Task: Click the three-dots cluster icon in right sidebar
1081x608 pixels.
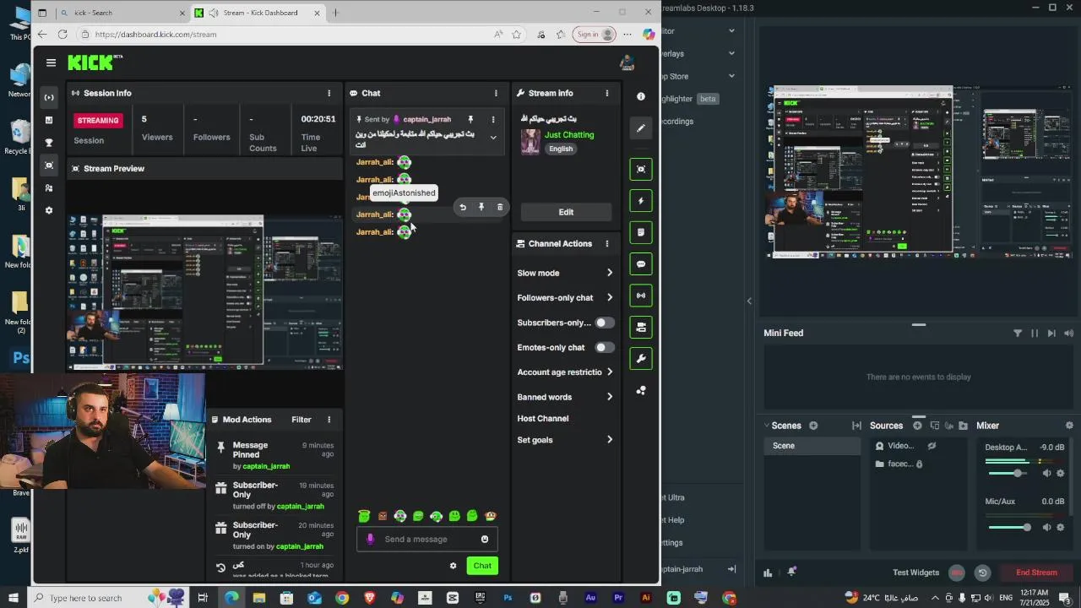Action: [x=641, y=390]
